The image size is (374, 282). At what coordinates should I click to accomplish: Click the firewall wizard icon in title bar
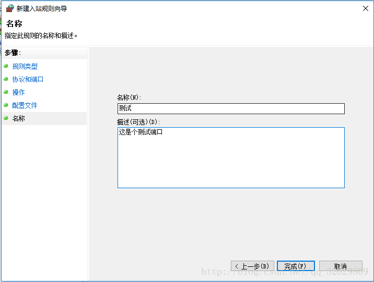click(9, 8)
